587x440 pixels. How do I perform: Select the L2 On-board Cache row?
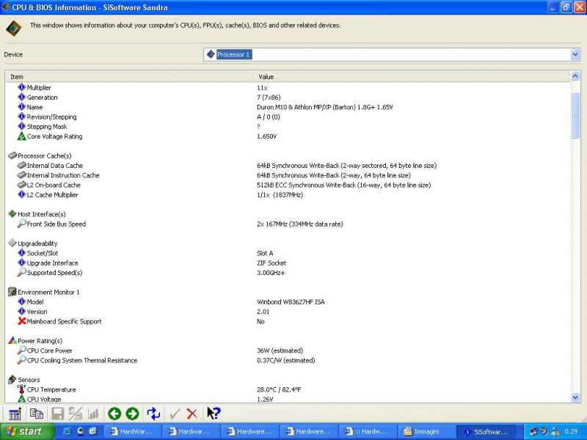click(288, 185)
